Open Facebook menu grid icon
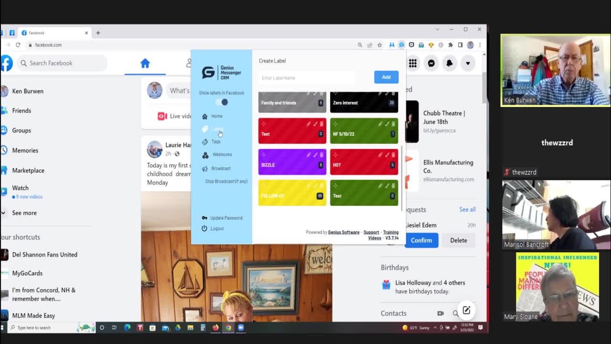The height and width of the screenshot is (344, 611). click(413, 63)
